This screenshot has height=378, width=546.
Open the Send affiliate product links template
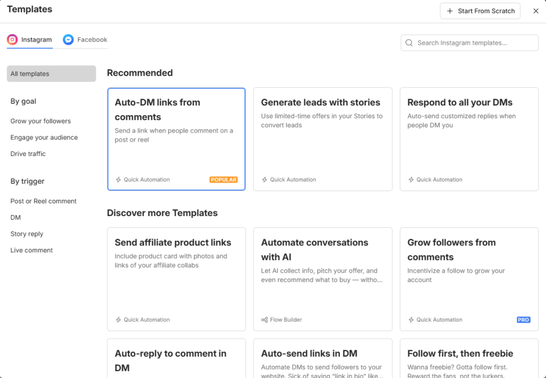pyautogui.click(x=176, y=279)
